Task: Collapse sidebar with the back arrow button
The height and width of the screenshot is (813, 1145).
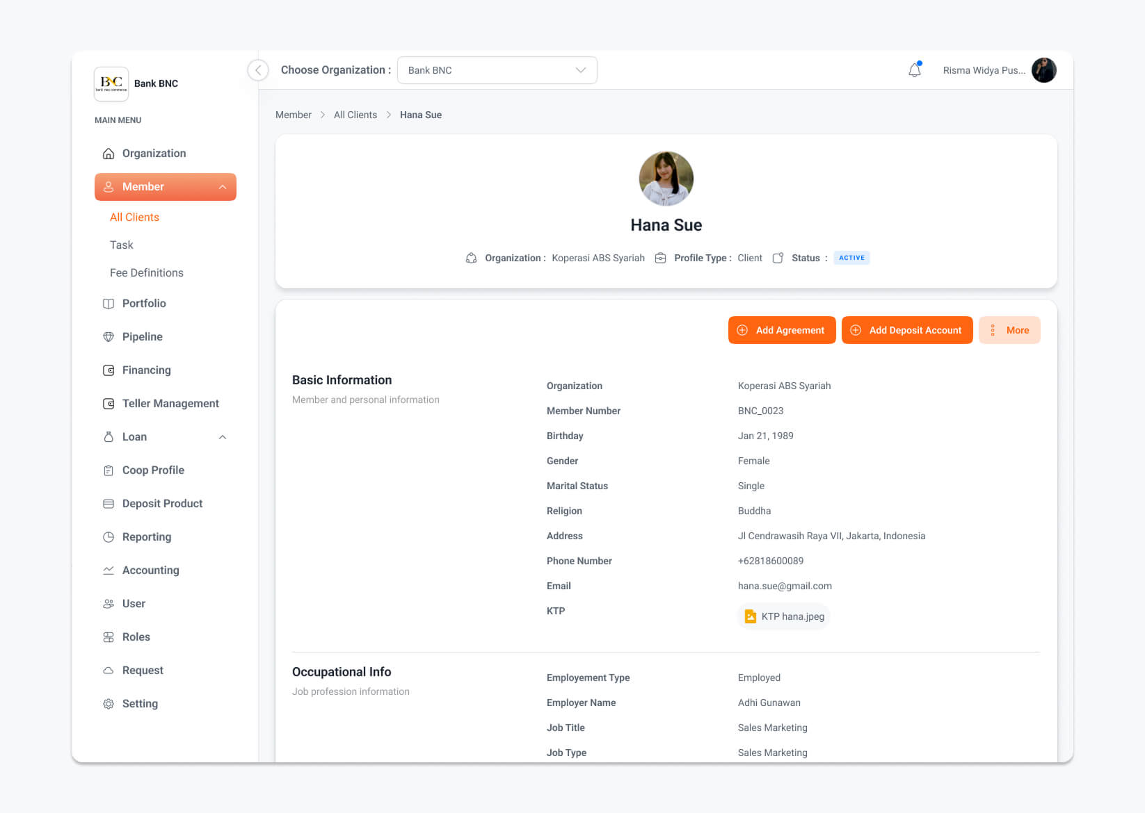Action: click(x=258, y=70)
